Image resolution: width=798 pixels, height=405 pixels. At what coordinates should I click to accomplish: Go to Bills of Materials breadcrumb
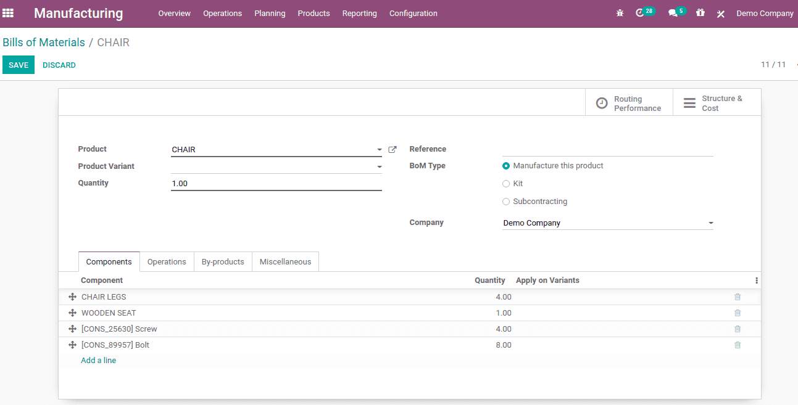44,43
